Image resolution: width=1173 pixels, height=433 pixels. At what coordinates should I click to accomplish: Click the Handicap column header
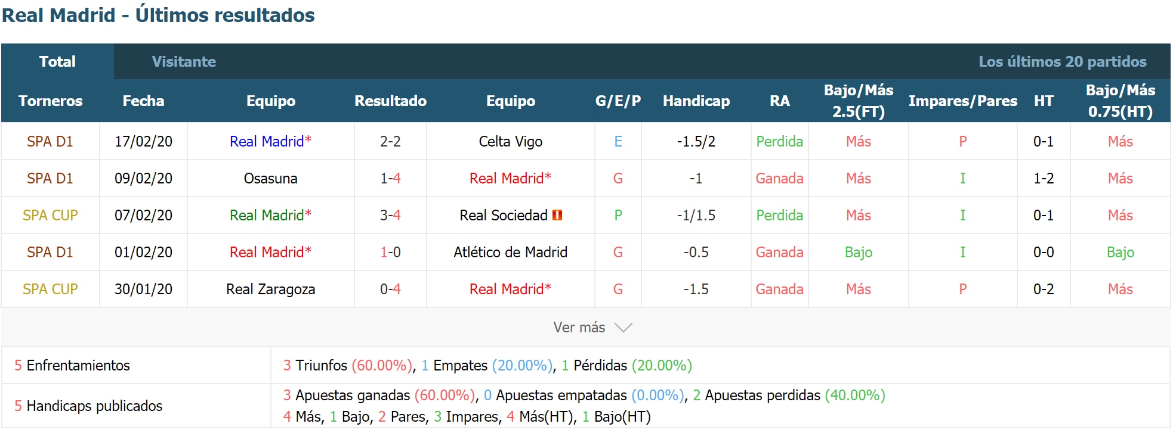point(696,101)
